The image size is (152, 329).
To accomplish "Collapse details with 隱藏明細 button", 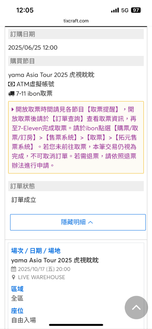I will click(x=78, y=222).
